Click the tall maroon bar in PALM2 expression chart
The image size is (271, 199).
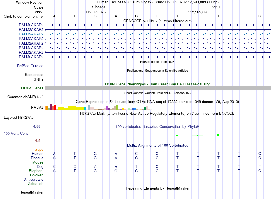[x=51, y=107]
